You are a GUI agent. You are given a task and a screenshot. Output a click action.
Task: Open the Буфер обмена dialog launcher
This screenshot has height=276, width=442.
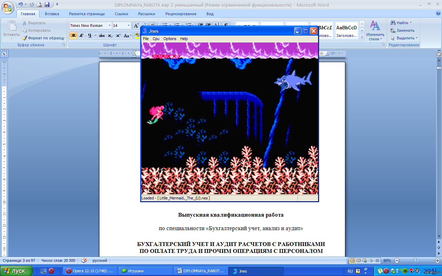pyautogui.click(x=64, y=45)
